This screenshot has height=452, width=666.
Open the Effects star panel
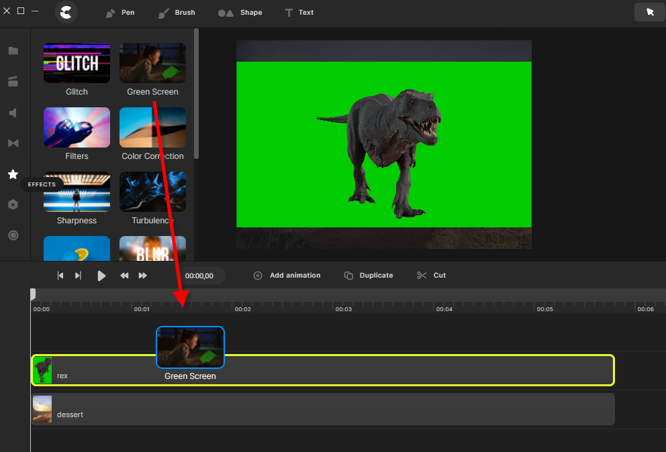[x=13, y=174]
